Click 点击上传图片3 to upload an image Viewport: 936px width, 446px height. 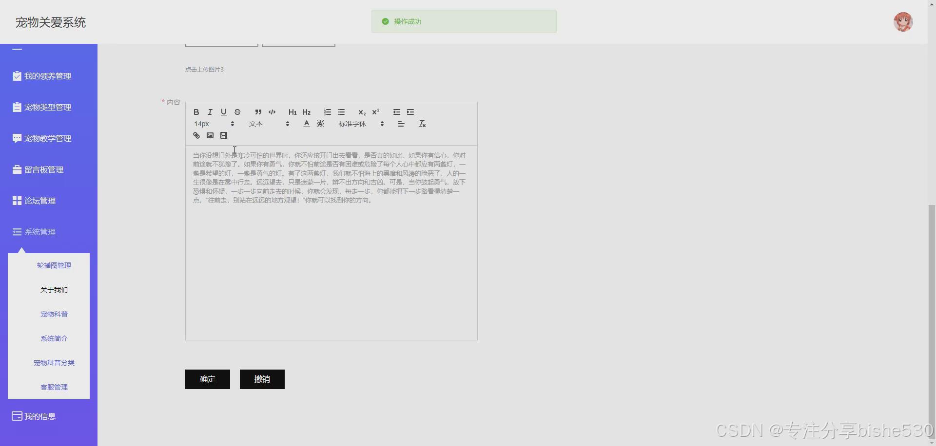pyautogui.click(x=204, y=69)
